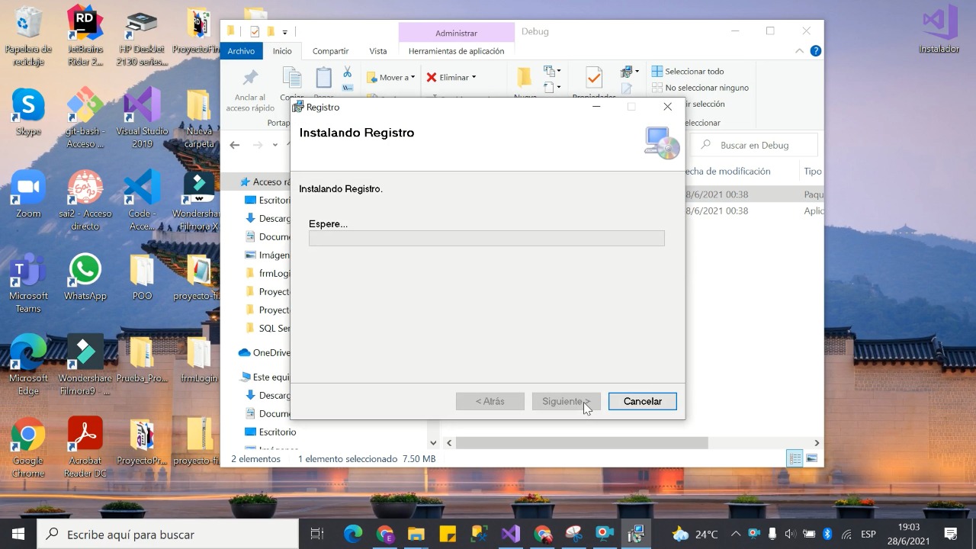Click the Cancelar button in installer
The height and width of the screenshot is (549, 976).
coord(642,401)
